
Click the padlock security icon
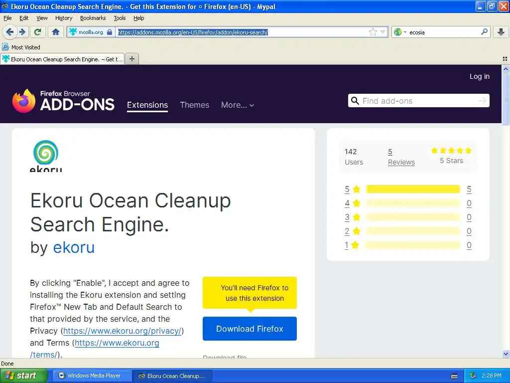tap(110, 32)
